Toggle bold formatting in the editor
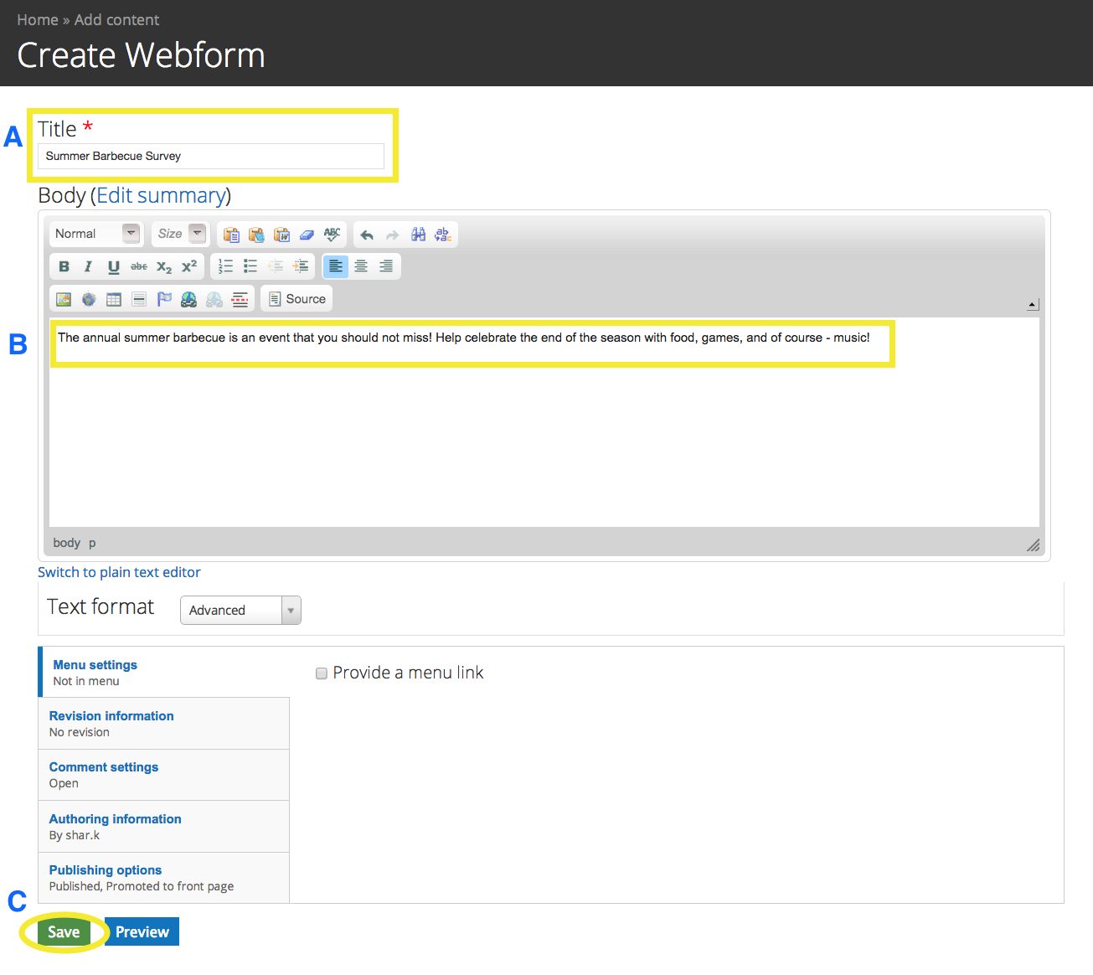Image resolution: width=1093 pixels, height=975 pixels. pyautogui.click(x=64, y=266)
